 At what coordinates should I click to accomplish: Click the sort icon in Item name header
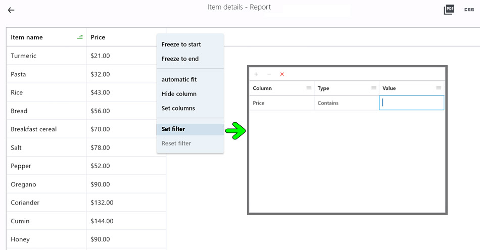pos(80,37)
